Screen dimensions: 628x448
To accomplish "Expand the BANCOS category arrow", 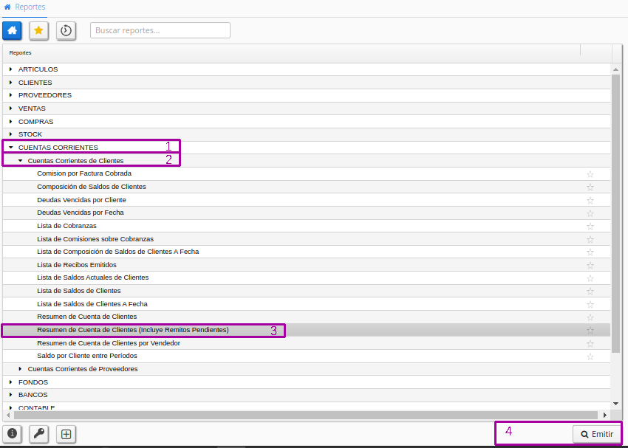I will (11, 395).
